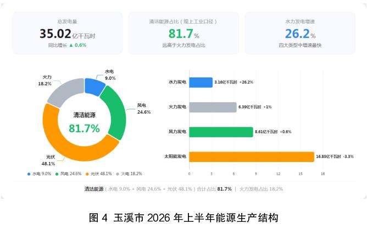Click the 3.16亿千瓦时 +26.2% bar value
The height and width of the screenshot is (229, 367).
234,82
